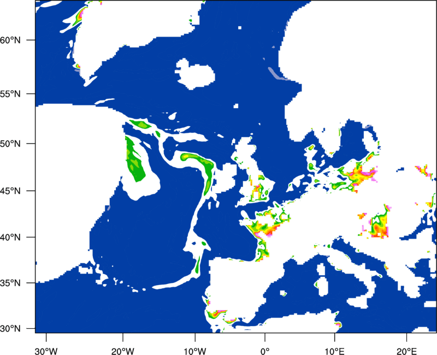Click the 30°N latitude label
Image resolution: width=437 pixels, height=355 pixels.
tap(10, 329)
